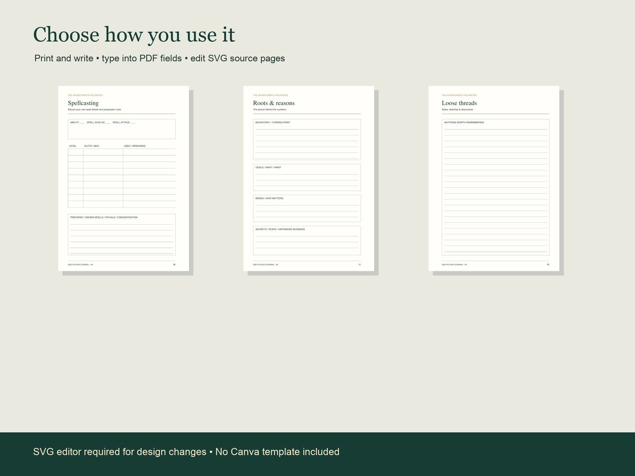This screenshot has width=635, height=476.
Task: Click the 'USED / REMAINING' column header
Action: [x=134, y=146]
